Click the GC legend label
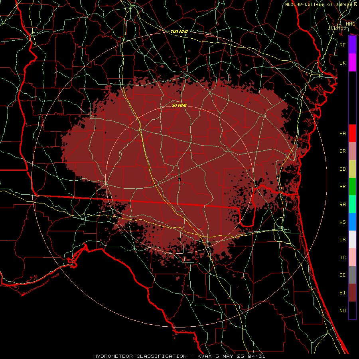The height and width of the screenshot is (359, 359). (343, 275)
